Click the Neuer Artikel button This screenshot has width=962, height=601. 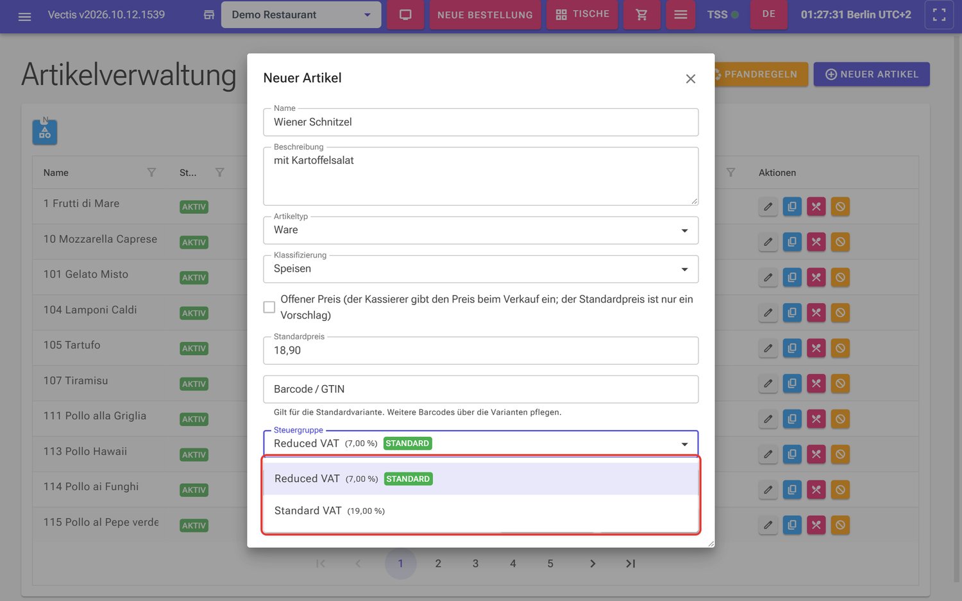click(x=872, y=74)
